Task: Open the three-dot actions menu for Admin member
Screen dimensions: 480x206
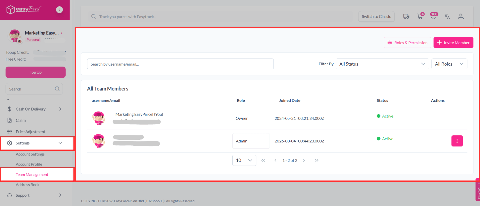Action: tap(457, 141)
